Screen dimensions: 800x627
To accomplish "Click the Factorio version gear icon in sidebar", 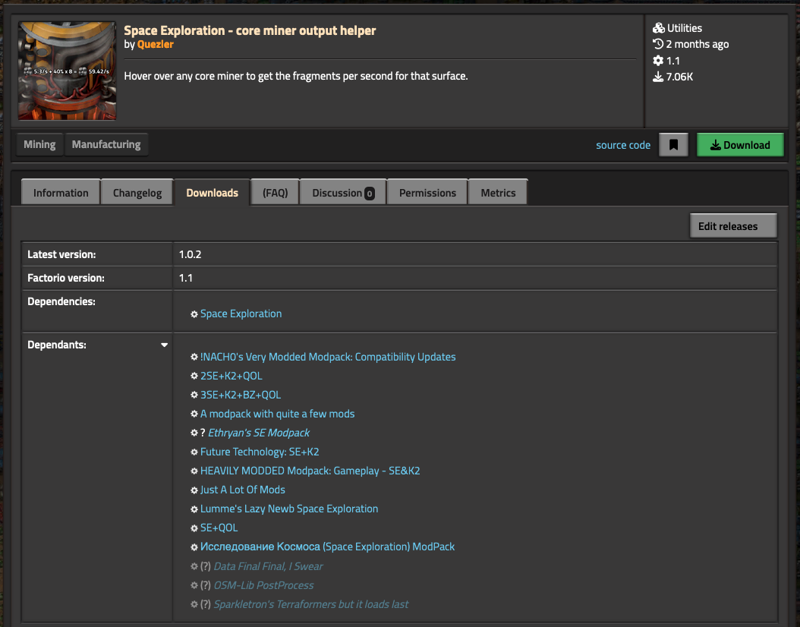I will tap(658, 61).
